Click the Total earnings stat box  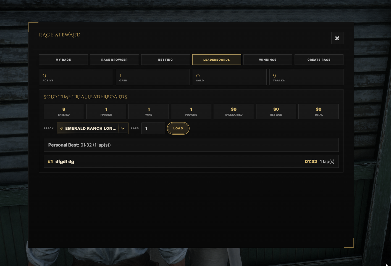[x=319, y=111]
